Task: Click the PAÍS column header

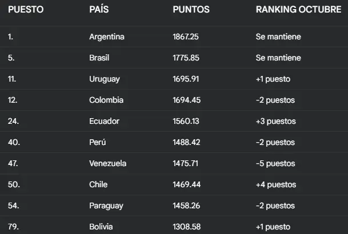Action: (x=101, y=10)
